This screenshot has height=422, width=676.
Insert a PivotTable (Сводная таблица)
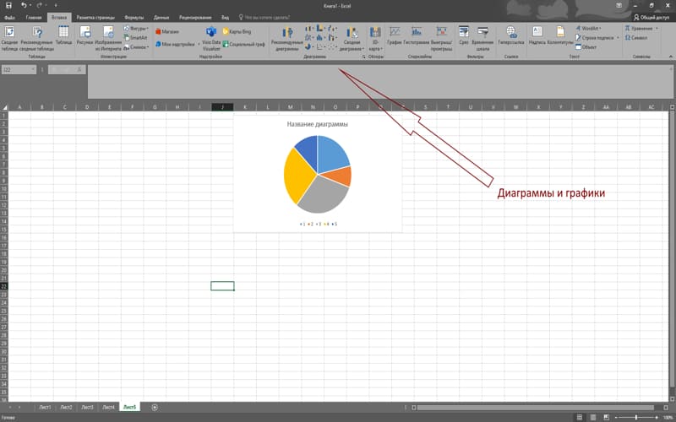pyautogui.click(x=9, y=38)
